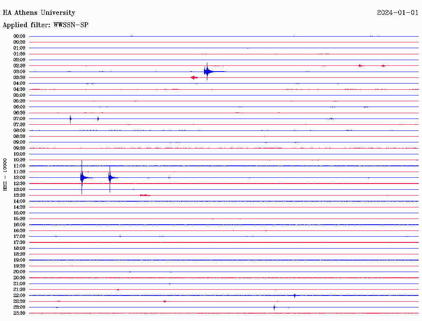Click the 02:30 time label
The height and width of the screenshot is (321, 422).
[x=19, y=65]
